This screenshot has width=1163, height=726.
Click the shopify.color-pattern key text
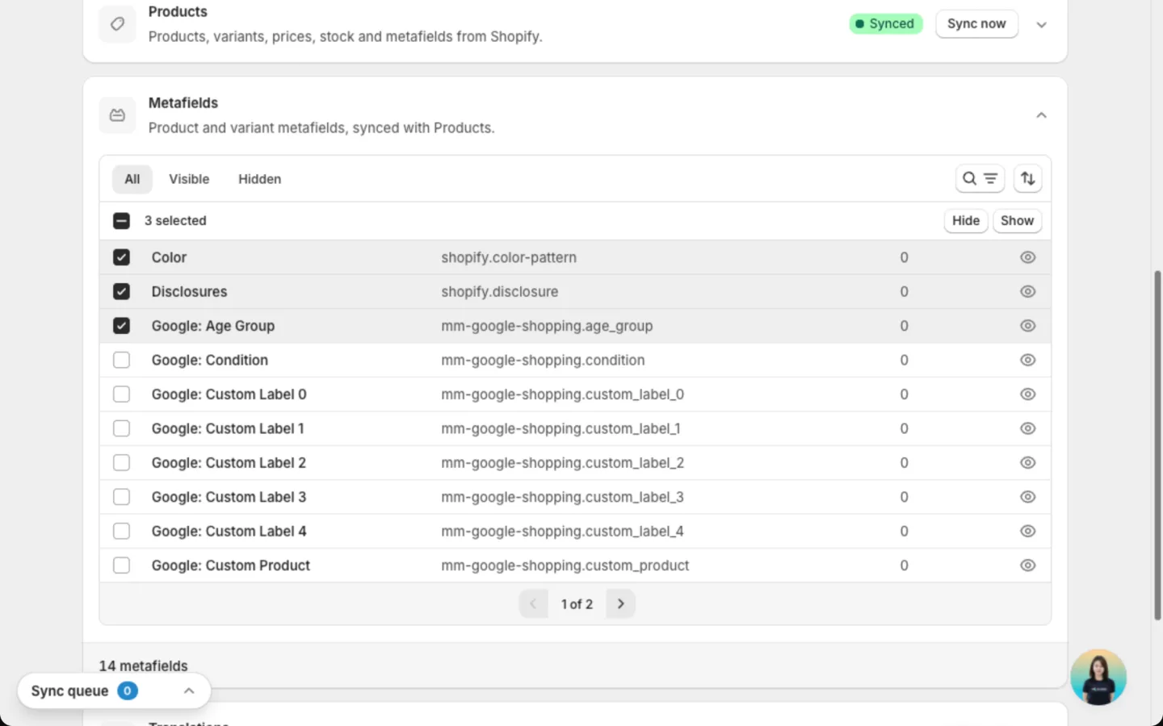tap(509, 257)
